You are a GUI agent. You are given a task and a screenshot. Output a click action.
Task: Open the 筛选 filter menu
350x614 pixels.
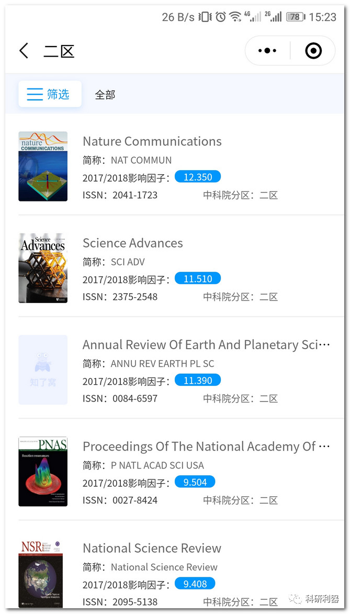click(50, 94)
